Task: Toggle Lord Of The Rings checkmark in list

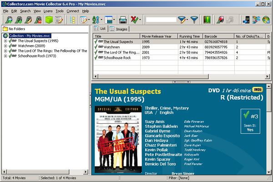Action: coord(96,52)
